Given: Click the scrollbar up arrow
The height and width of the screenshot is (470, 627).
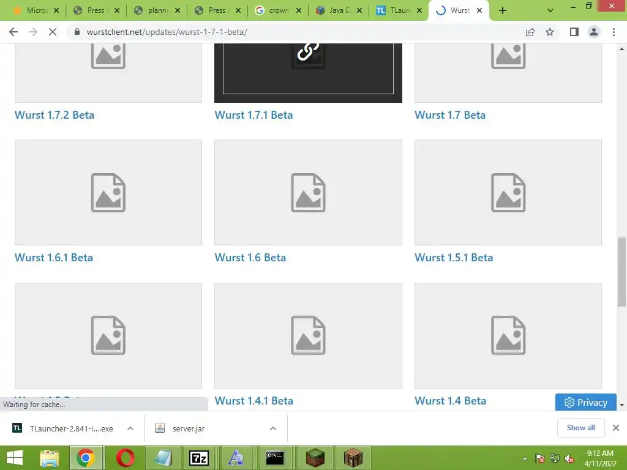Looking at the screenshot, I should (x=621, y=49).
